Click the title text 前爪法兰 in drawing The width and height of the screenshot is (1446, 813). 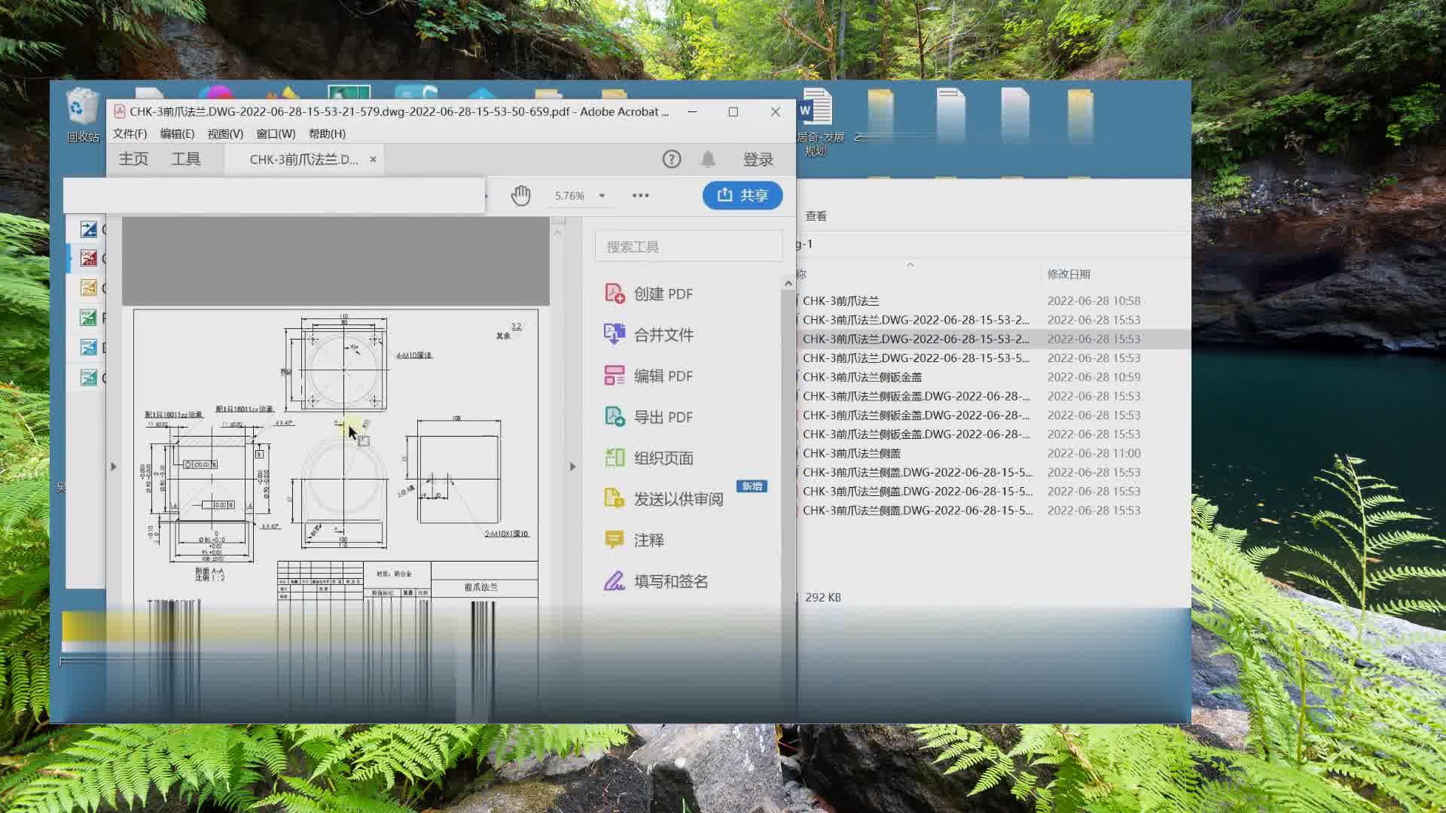point(480,587)
